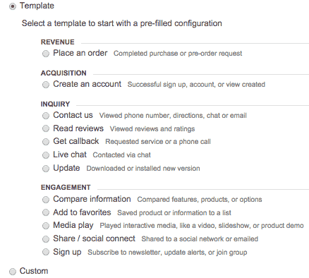309x278 pixels.
Task: Choose the Live chat template
Action: [x=46, y=155]
